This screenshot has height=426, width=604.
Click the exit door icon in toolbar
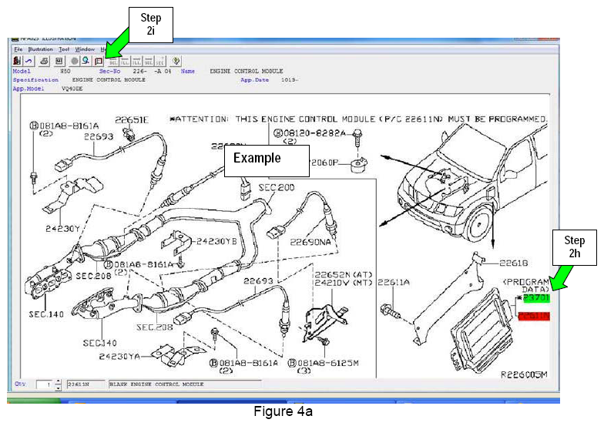point(18,60)
